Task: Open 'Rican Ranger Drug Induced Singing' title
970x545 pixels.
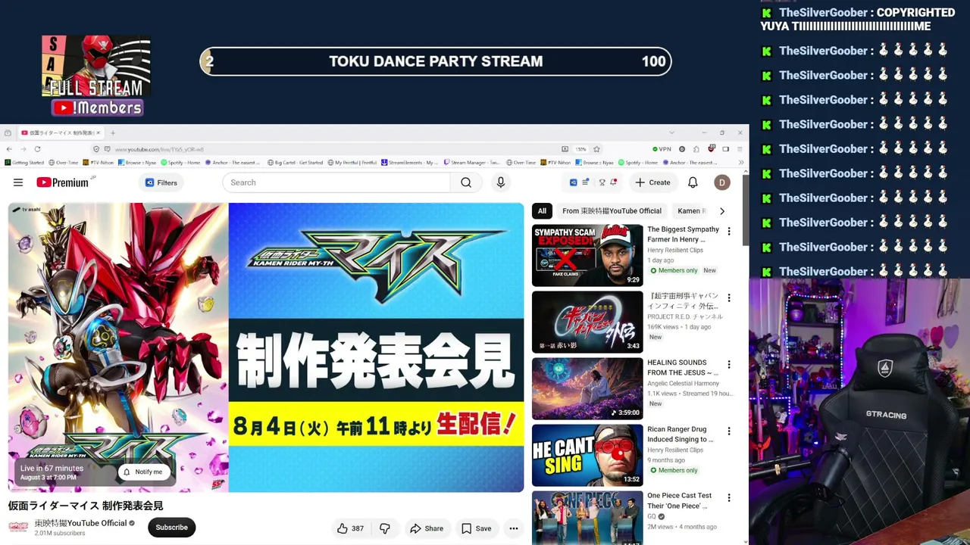Action: tap(680, 434)
